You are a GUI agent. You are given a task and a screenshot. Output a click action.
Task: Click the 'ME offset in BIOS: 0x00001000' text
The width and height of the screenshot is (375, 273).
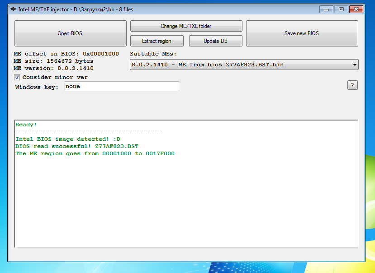(x=66, y=54)
